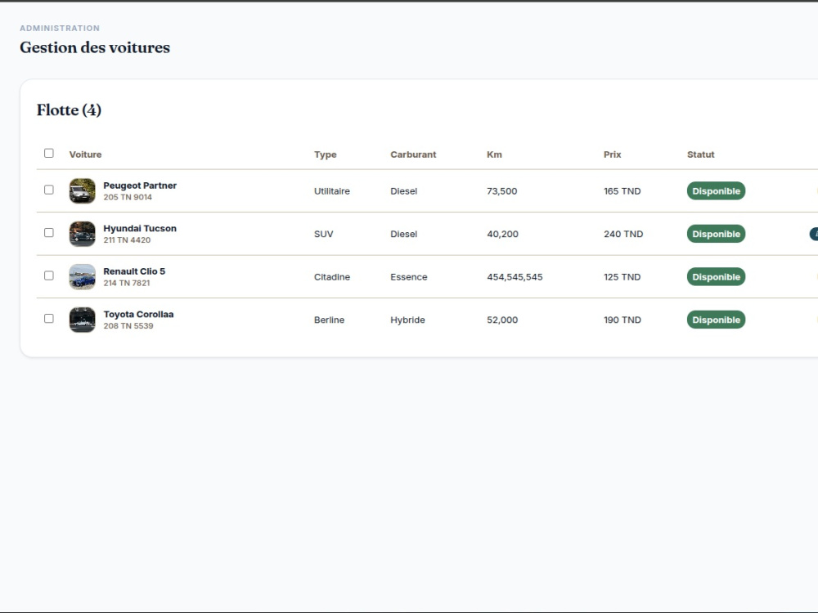Click the Voiture column header
Viewport: 818px width, 613px height.
tap(86, 154)
